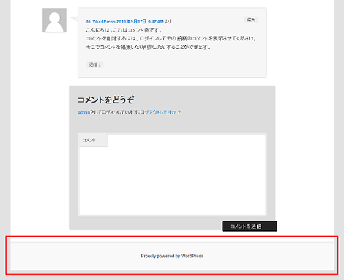Click the commenter's default avatar image

click(x=54, y=21)
